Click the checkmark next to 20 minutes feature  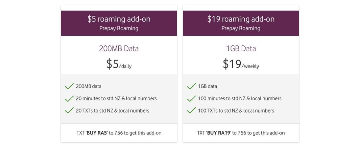[69, 99]
